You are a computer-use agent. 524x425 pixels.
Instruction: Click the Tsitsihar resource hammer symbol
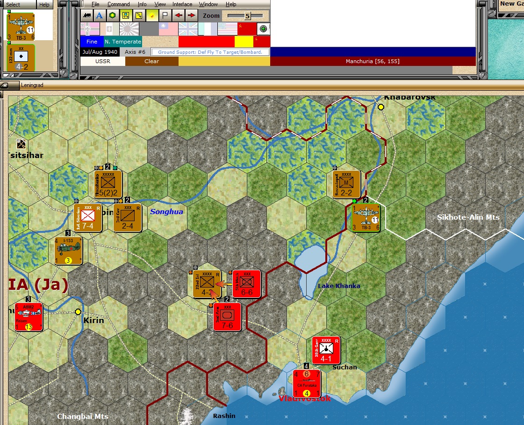tap(21, 144)
